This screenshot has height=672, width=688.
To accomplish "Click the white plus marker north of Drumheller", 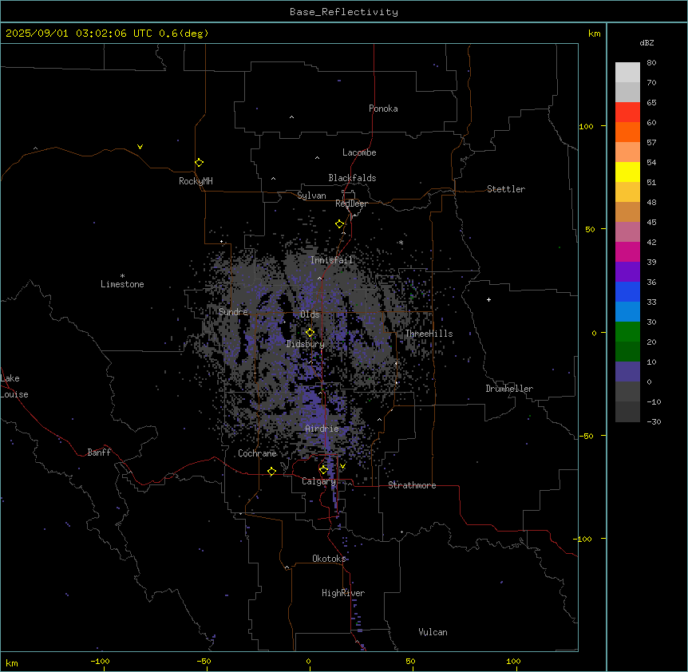I will coord(488,299).
